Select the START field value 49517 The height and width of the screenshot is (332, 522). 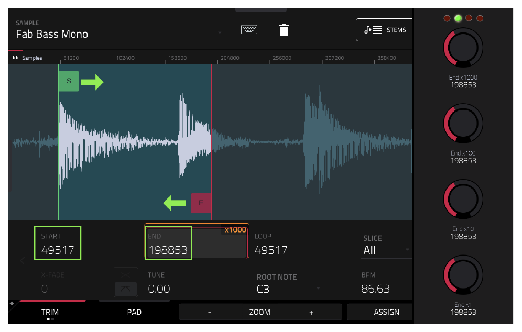58,250
